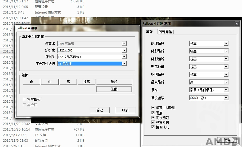Screen dimensions: 242x147
Task: Set detail preset to 極高
Action: pyautogui.click(x=86, y=82)
